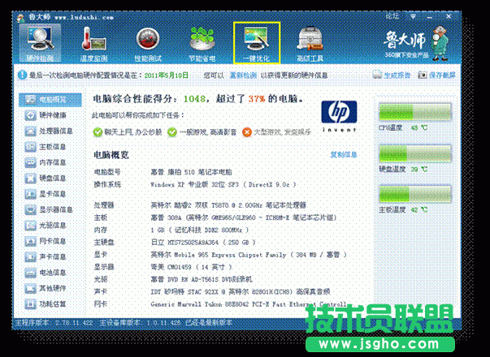Select 功耗估算 in the sidebar
The image size is (490, 357).
[x=46, y=304]
